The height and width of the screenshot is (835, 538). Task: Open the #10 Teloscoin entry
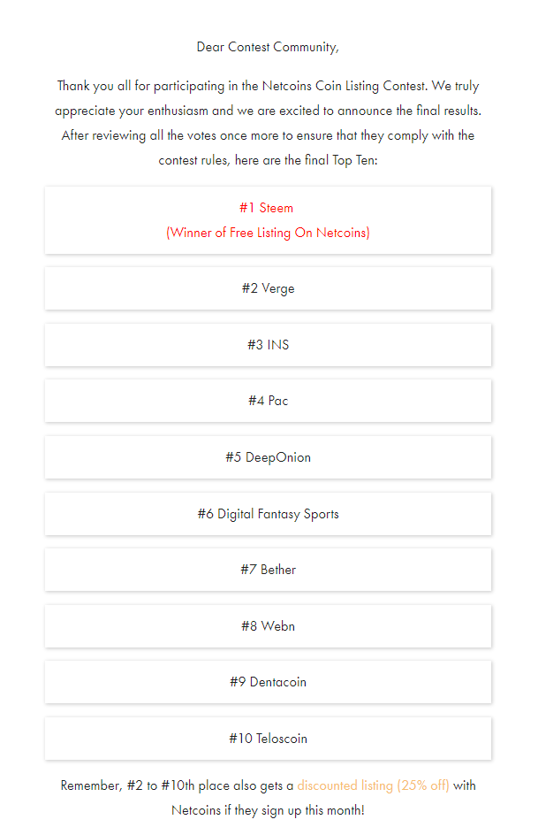268,738
